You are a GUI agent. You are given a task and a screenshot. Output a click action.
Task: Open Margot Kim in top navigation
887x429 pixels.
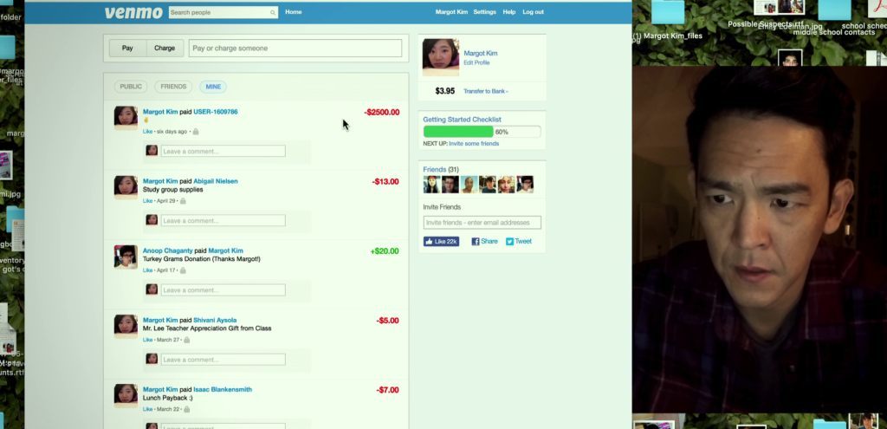[x=451, y=12]
